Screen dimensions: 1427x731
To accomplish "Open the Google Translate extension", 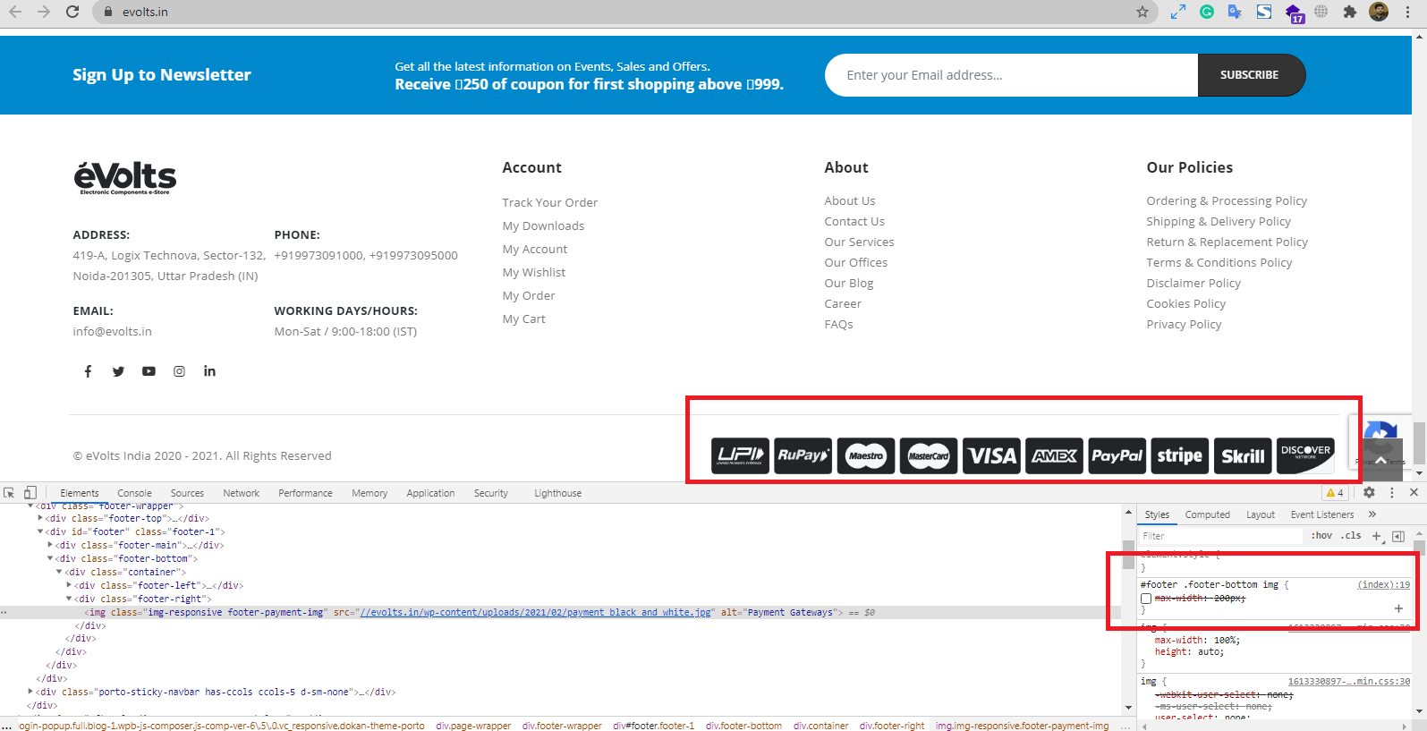I will [x=1235, y=12].
